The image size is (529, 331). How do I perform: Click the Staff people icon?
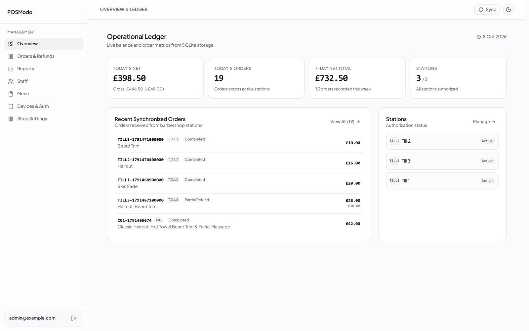(11, 81)
